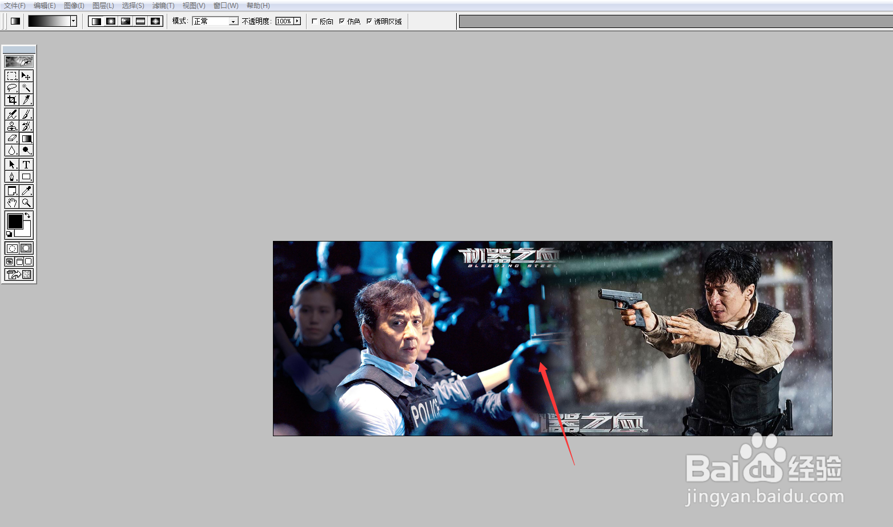
Task: Click the gradient tool preset icon in options bar
Action: [x=15, y=21]
